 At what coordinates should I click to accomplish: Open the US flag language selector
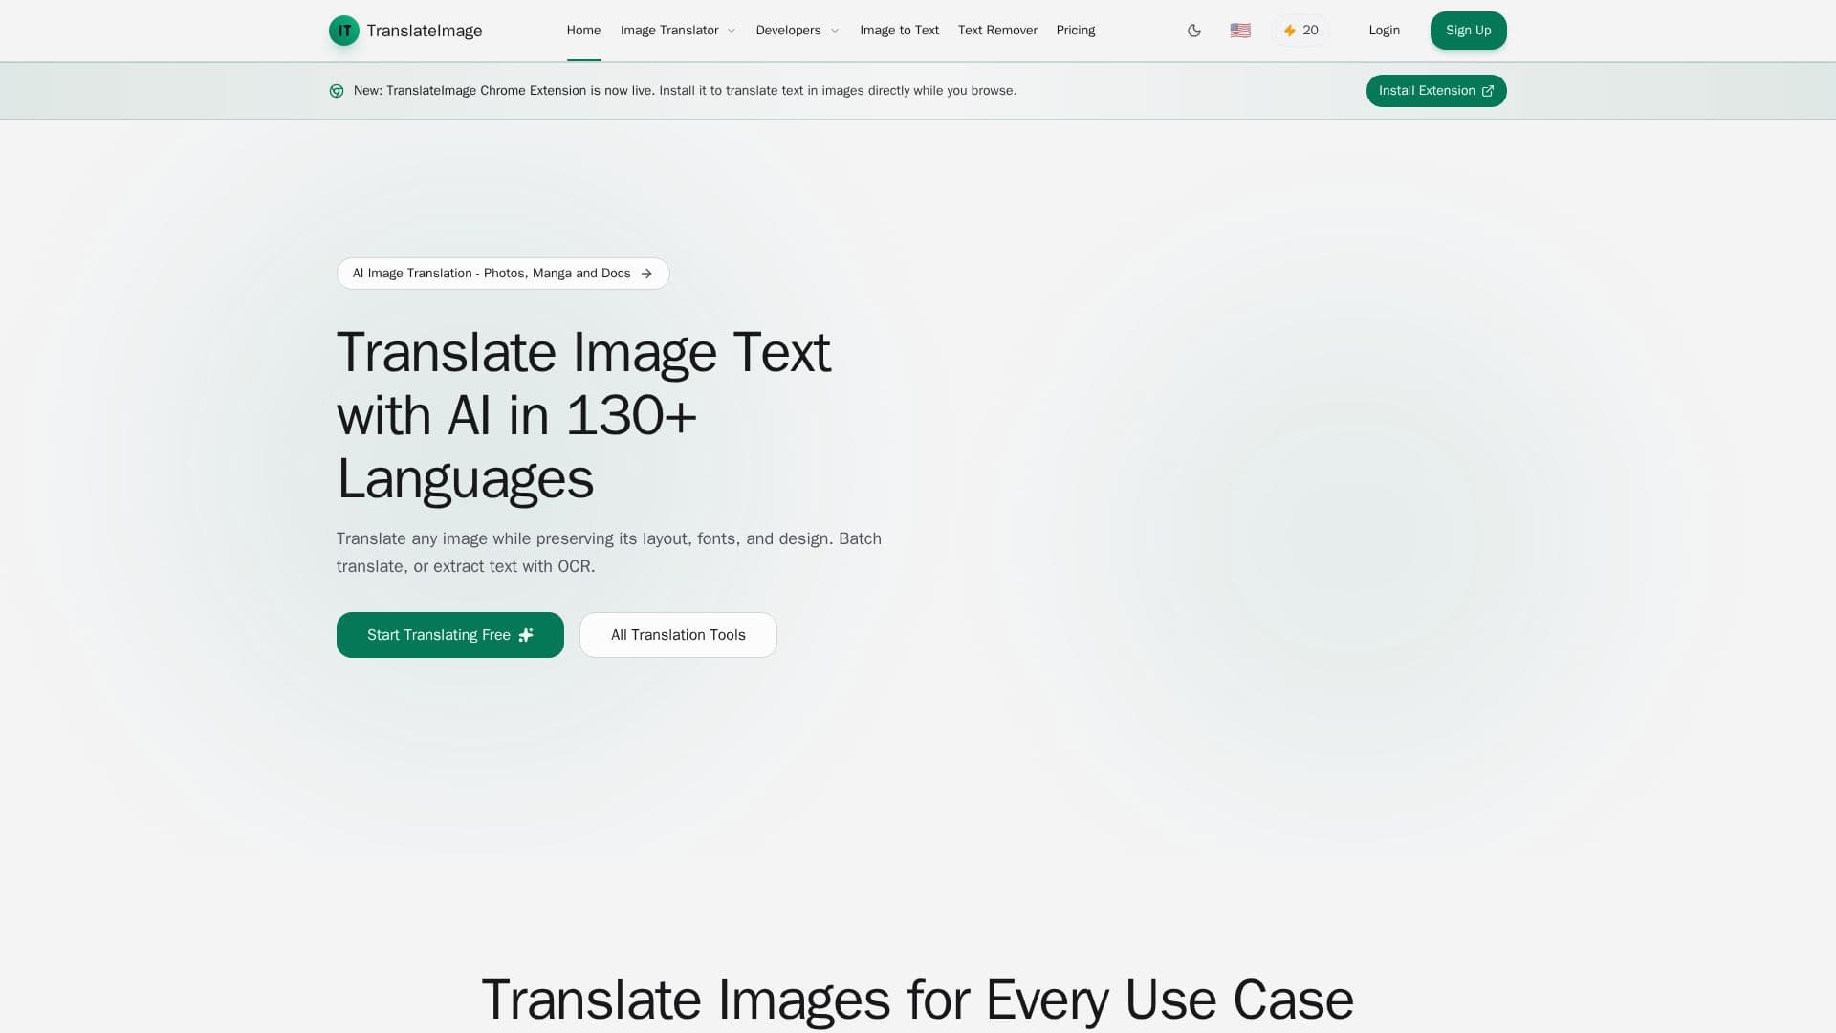point(1240,31)
